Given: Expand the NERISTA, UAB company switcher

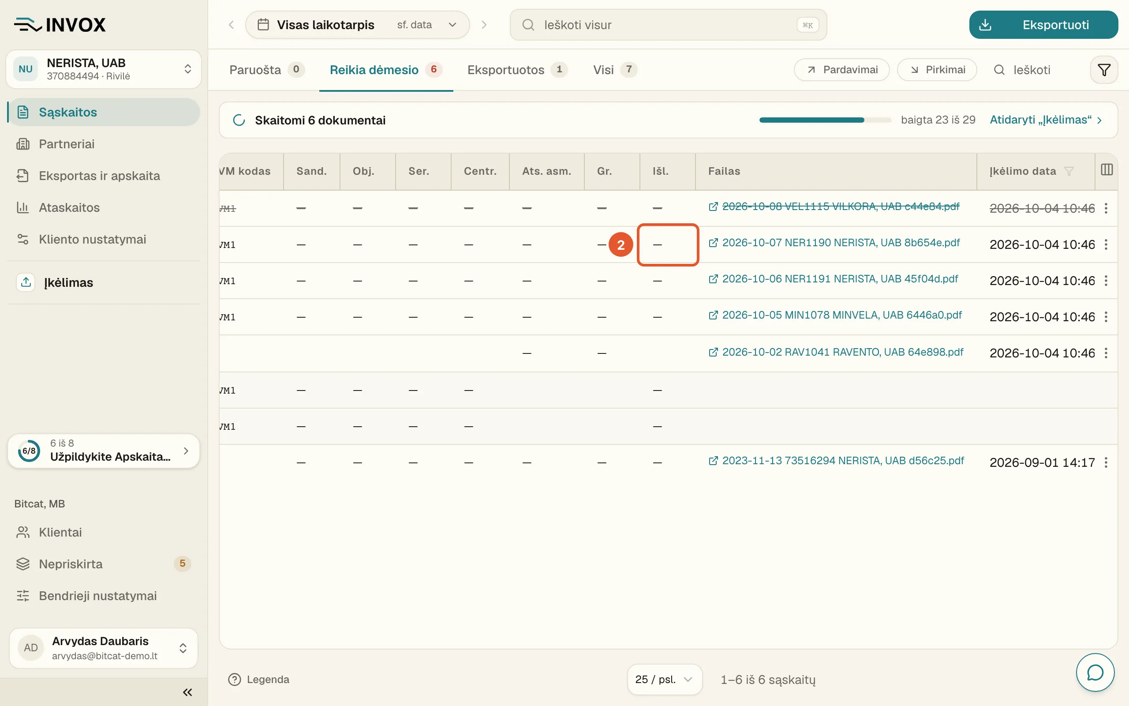Looking at the screenshot, I should pos(104,69).
